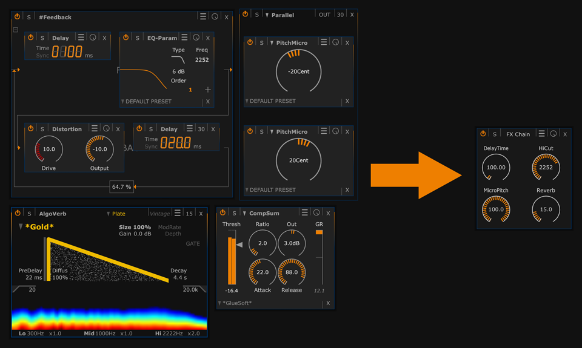Select the 100 ms Delay time display
582x348 pixels.
tap(67, 51)
